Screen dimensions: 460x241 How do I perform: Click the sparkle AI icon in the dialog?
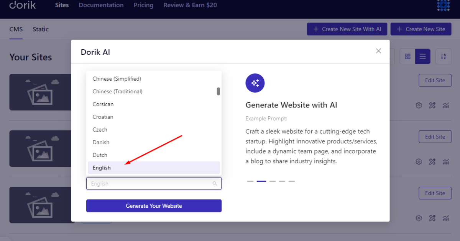[x=255, y=83]
